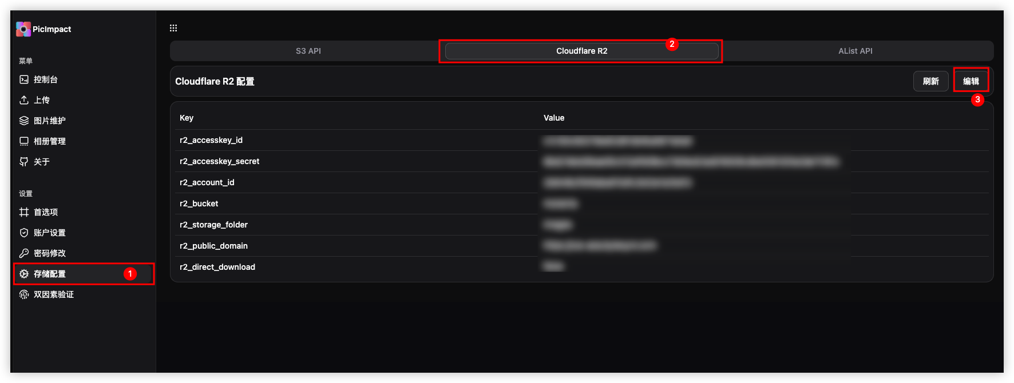This screenshot has width=1014, height=383.
Task: Click the 密码修改 key icon
Action: 24,253
